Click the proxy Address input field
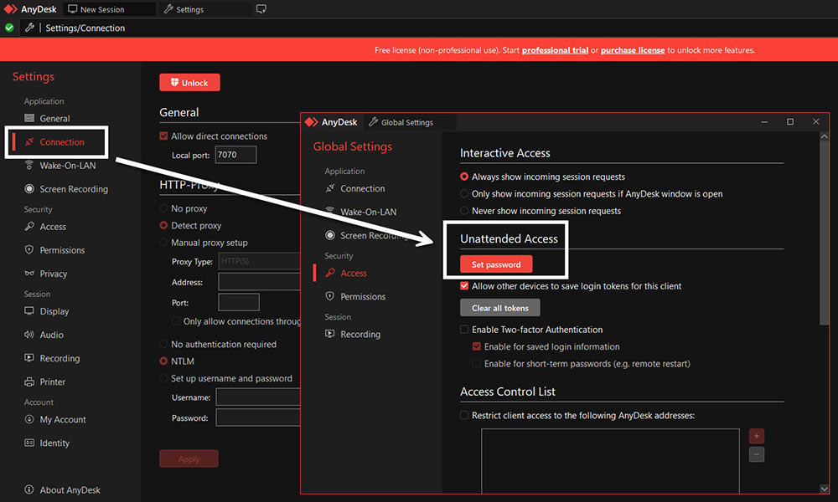838x502 pixels. pyautogui.click(x=259, y=282)
